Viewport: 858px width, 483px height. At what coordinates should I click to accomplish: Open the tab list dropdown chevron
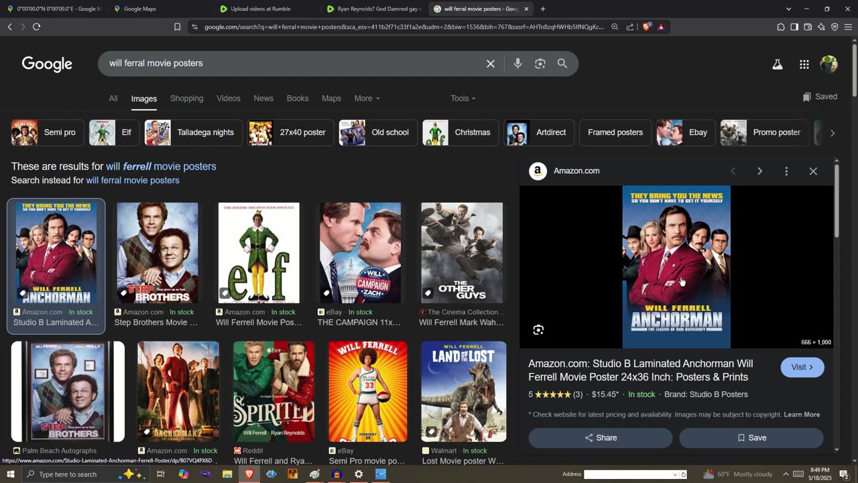(x=788, y=9)
